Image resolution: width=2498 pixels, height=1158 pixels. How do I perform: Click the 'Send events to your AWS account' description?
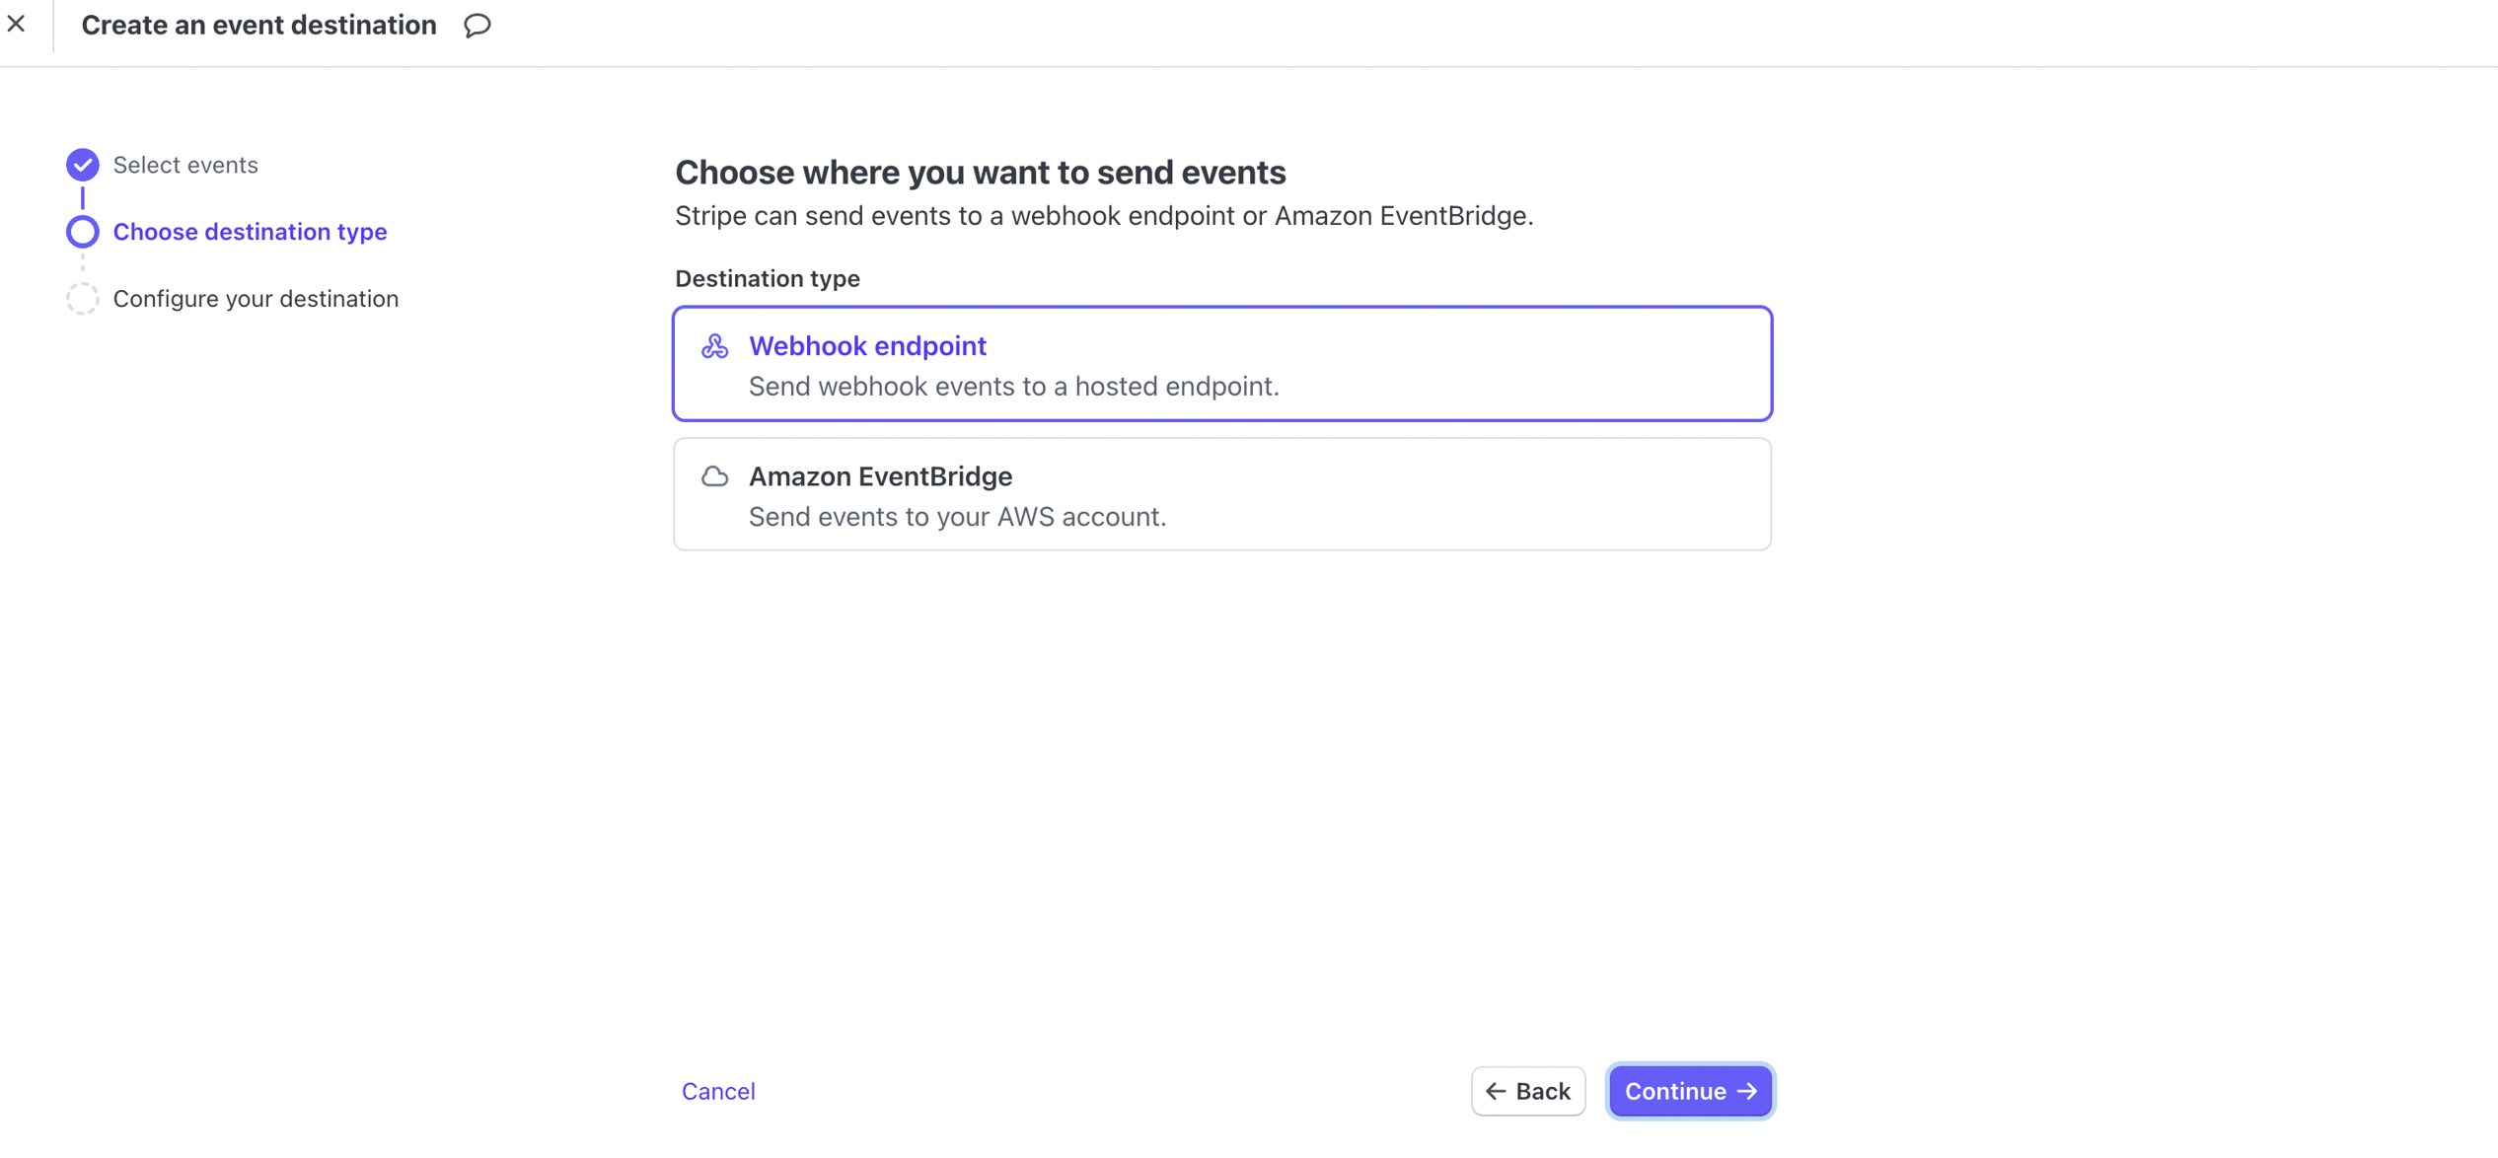[957, 517]
